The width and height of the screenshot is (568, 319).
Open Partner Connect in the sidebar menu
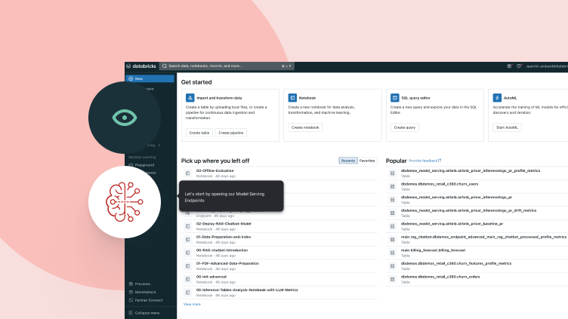tap(150, 300)
